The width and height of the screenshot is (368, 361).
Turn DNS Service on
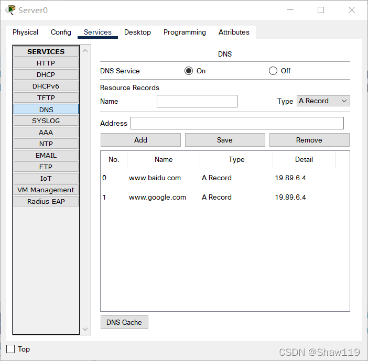(189, 71)
